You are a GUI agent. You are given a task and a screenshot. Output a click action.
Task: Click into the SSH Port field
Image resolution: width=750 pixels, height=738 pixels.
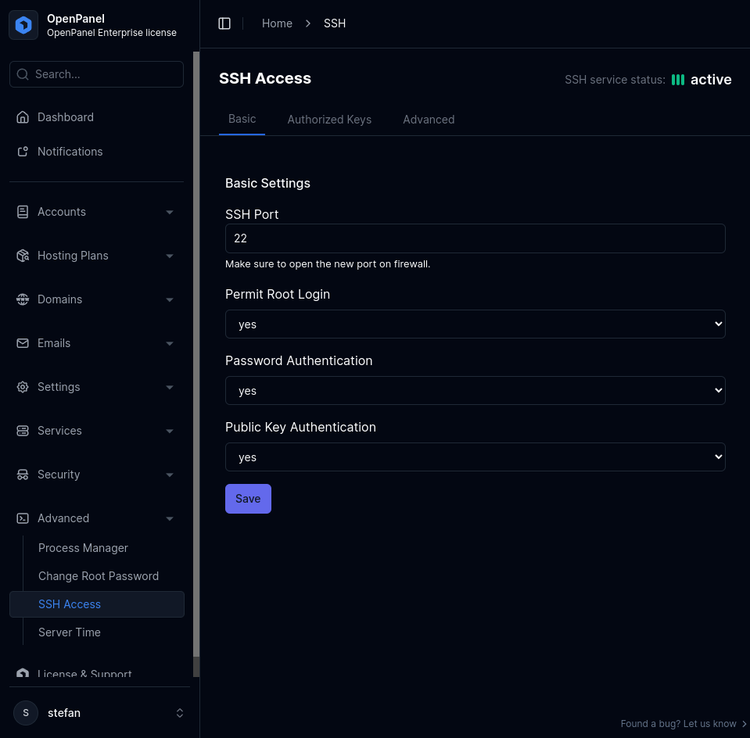click(x=475, y=238)
